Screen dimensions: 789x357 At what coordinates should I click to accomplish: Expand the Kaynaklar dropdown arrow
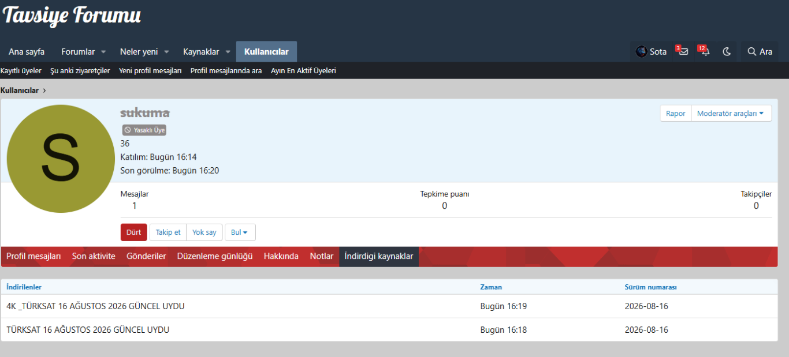click(228, 51)
